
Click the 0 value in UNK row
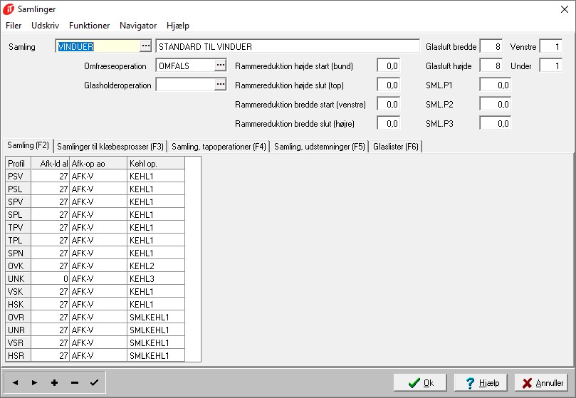tap(51, 278)
